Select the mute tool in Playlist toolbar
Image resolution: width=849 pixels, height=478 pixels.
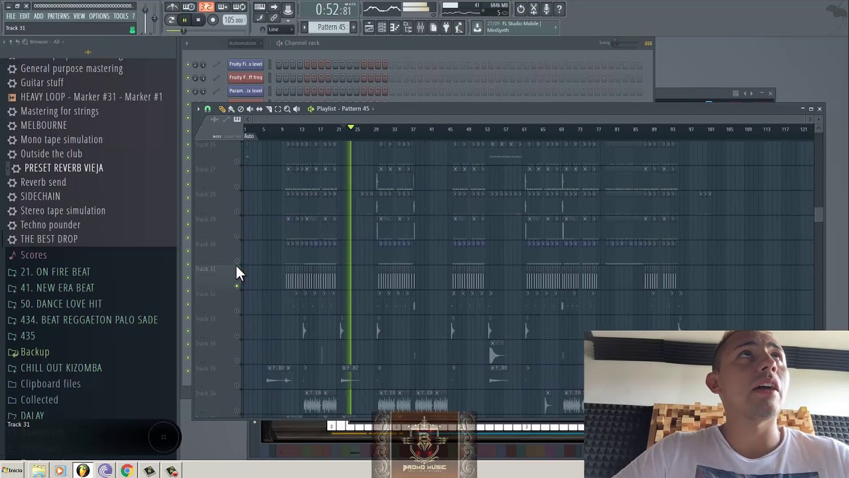click(250, 109)
